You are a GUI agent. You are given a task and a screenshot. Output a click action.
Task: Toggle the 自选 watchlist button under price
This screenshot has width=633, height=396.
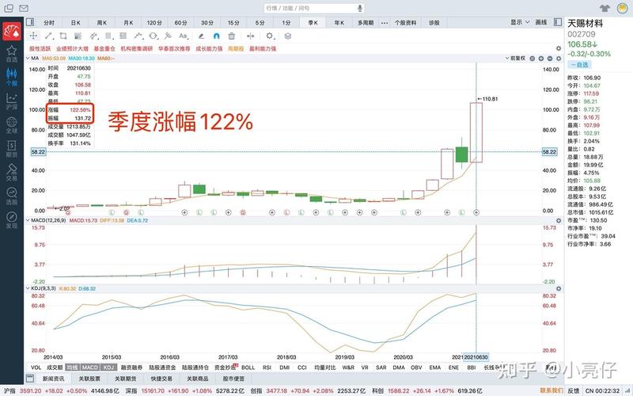579,65
